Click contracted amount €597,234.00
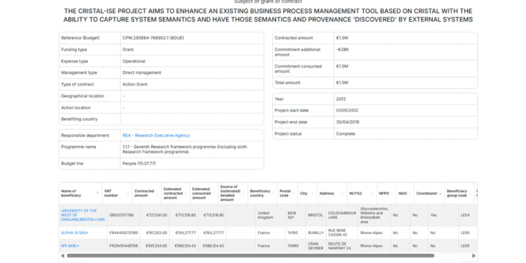Image resolution: width=526 pixels, height=263 pixels. pos(156,246)
